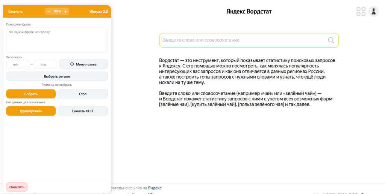Open the Выбрать регион selector

[57, 76]
